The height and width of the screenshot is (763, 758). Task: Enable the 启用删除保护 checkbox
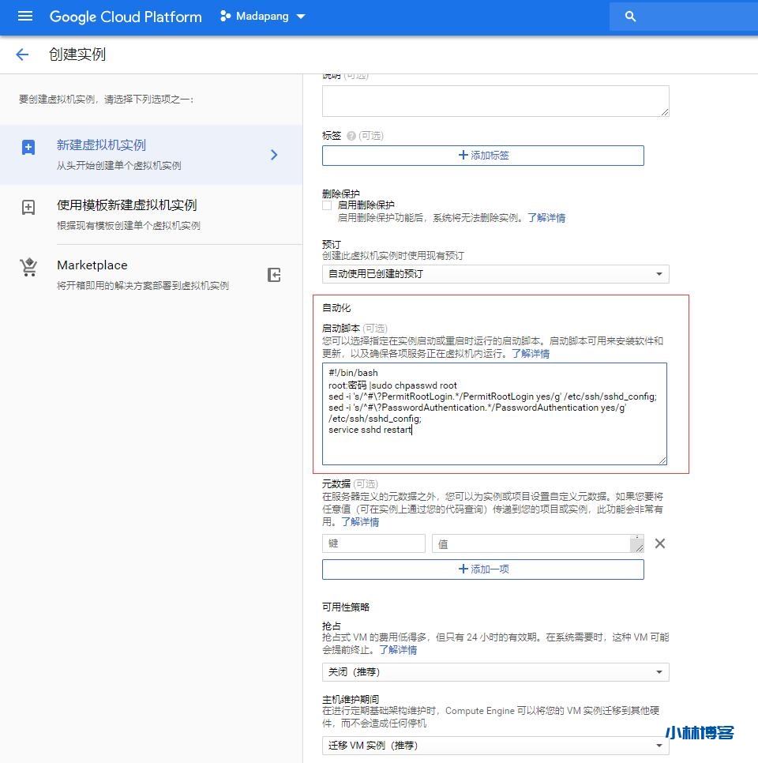coord(327,205)
